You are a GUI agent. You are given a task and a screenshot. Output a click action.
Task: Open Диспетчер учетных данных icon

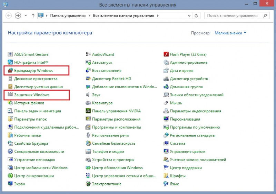[10, 86]
